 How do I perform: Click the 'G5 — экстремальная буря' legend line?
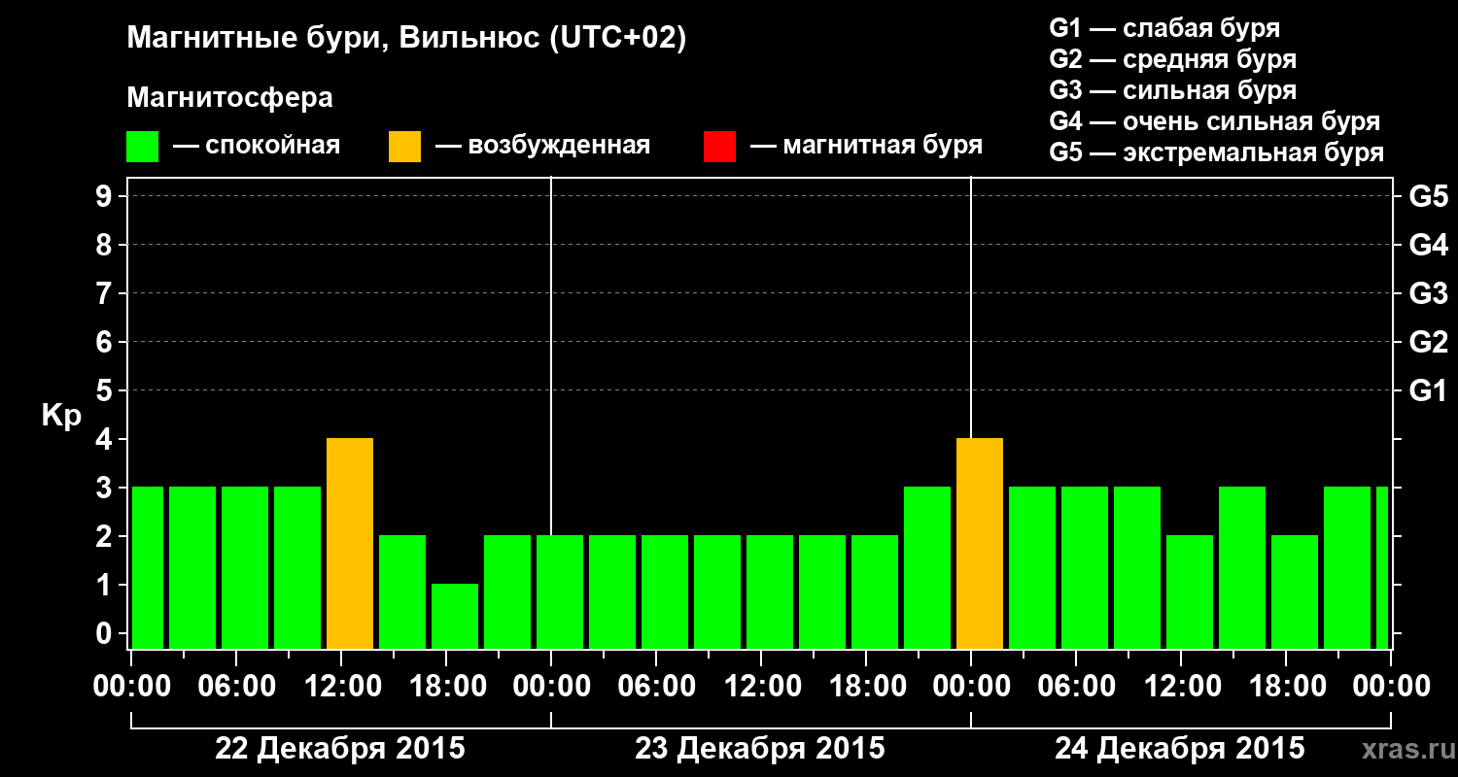click(1216, 152)
